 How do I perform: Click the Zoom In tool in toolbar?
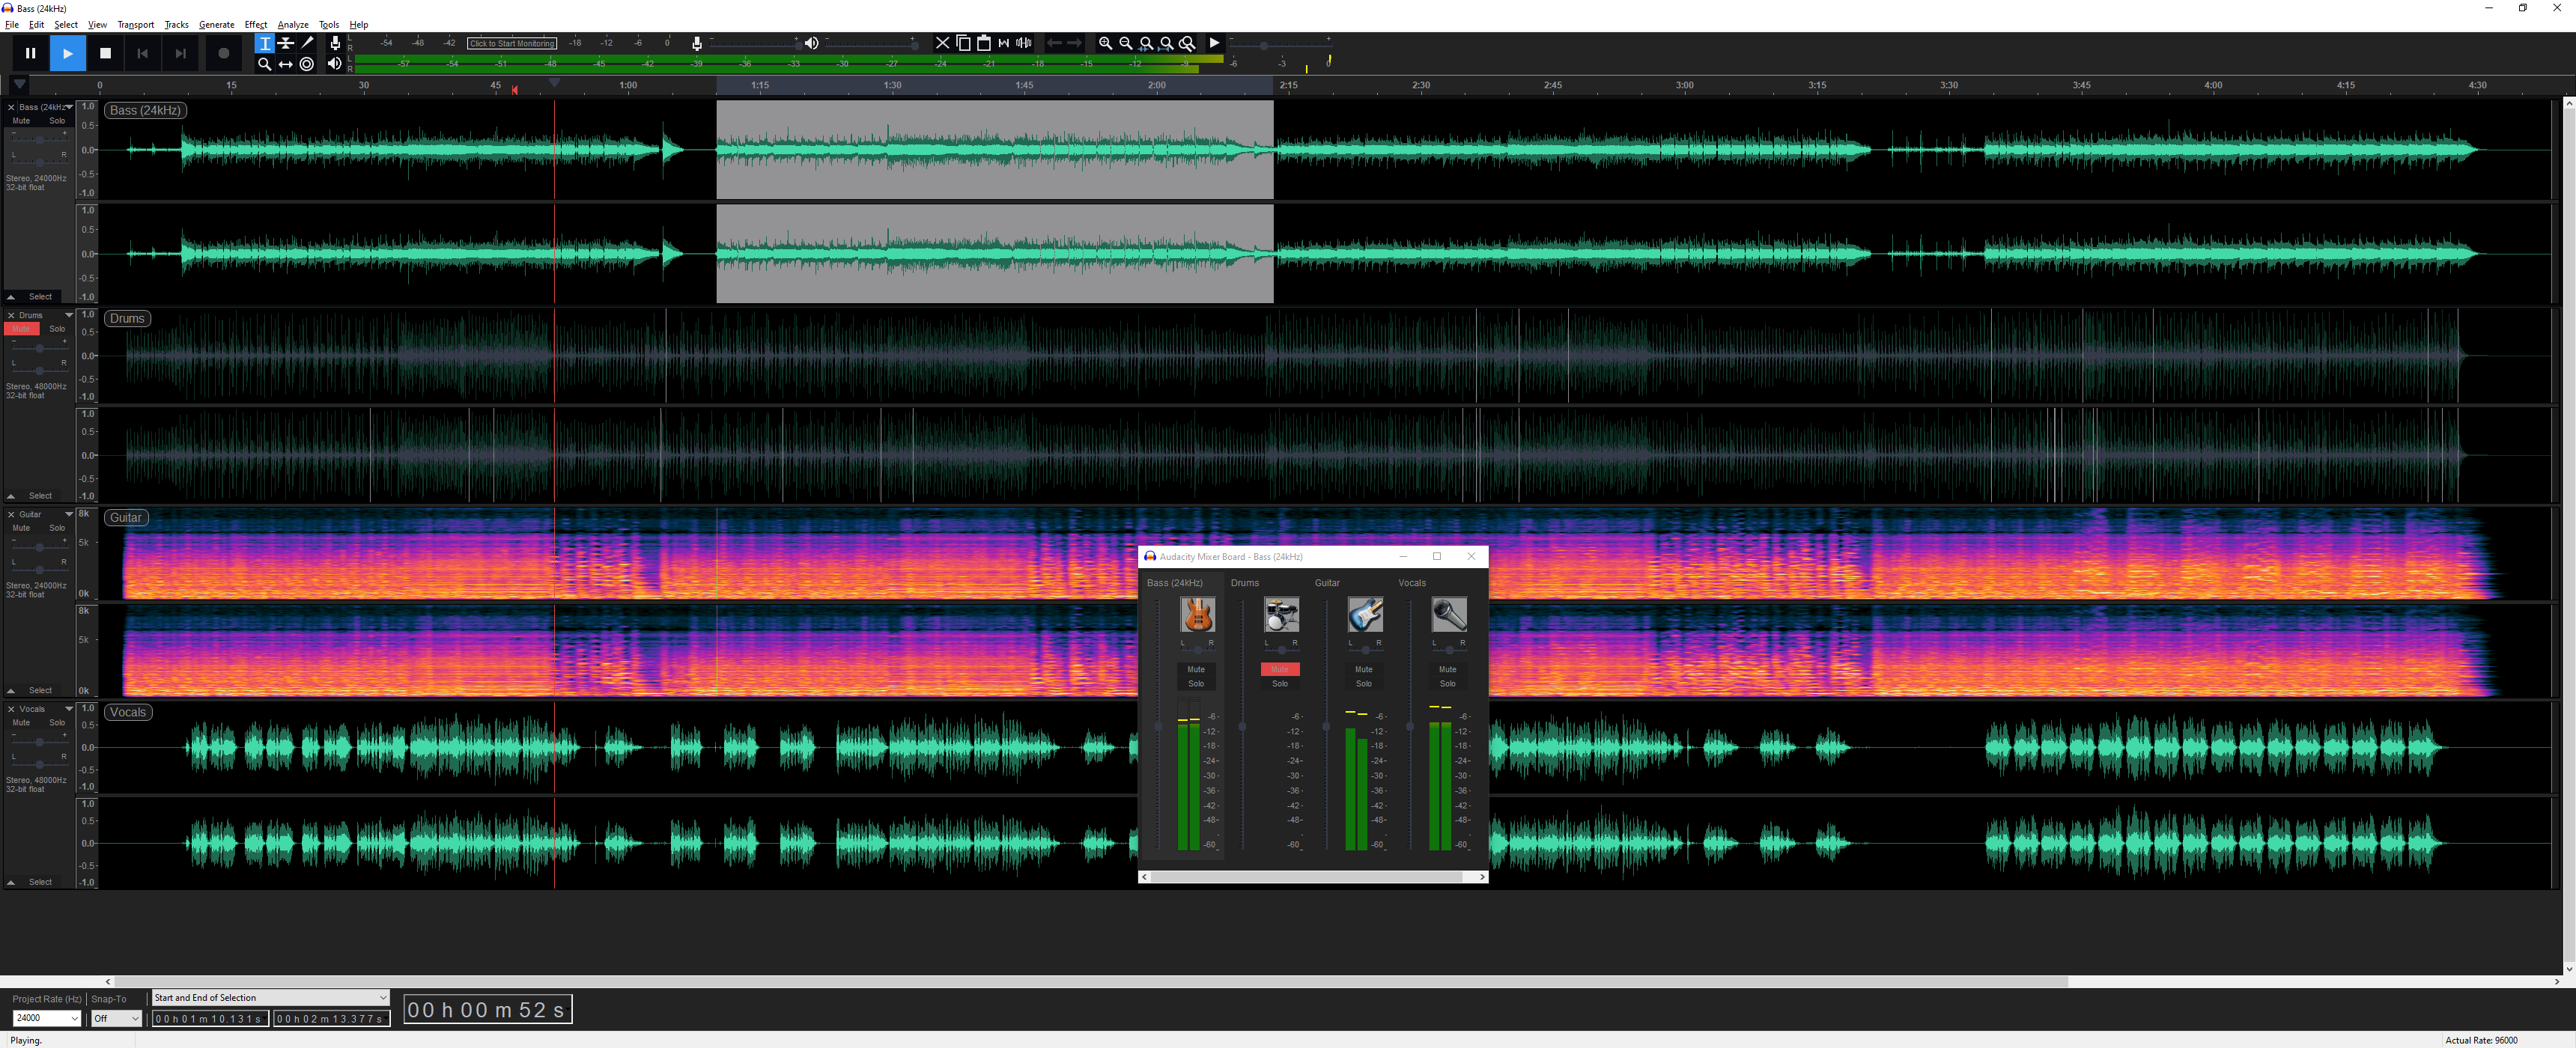[x=1101, y=44]
